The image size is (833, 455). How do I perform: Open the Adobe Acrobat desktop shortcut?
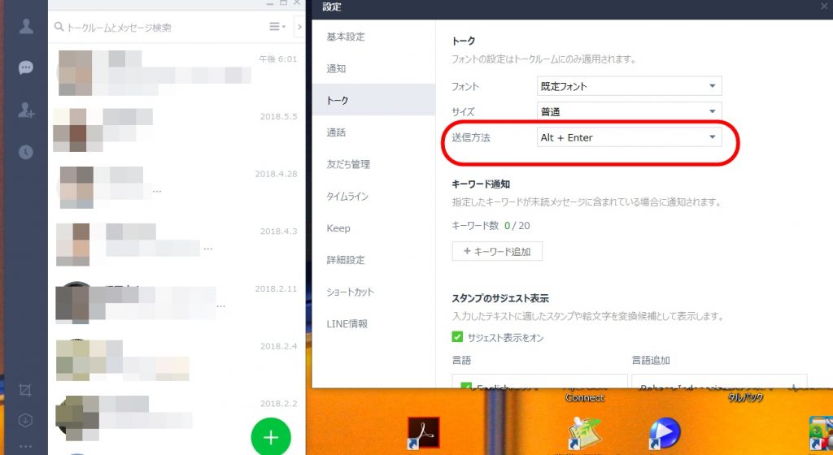423,433
